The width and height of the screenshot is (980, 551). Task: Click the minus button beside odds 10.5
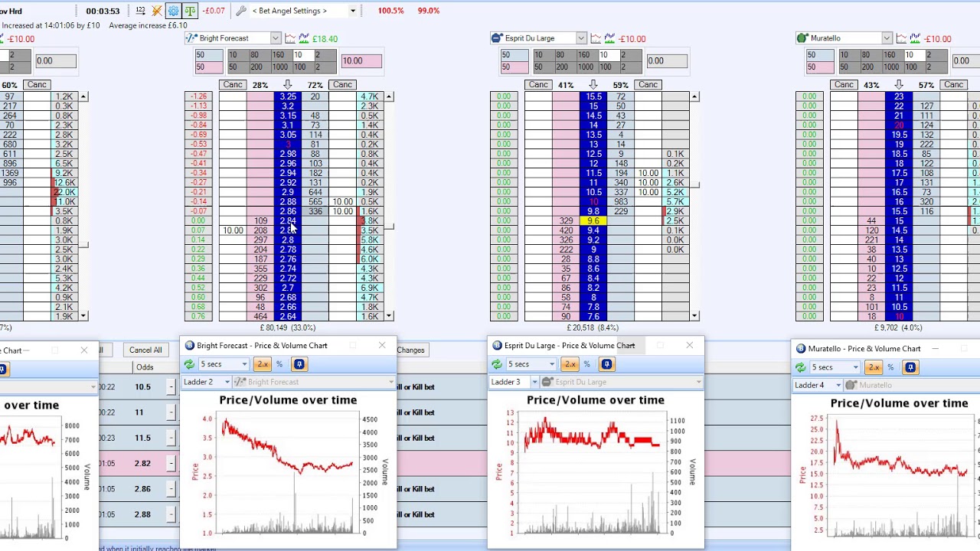click(x=171, y=387)
